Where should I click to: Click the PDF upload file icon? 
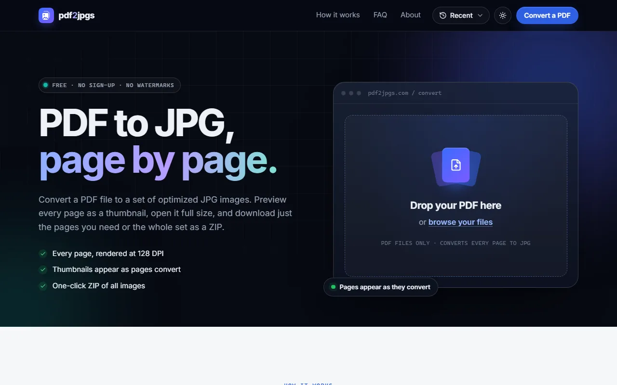[x=456, y=165]
